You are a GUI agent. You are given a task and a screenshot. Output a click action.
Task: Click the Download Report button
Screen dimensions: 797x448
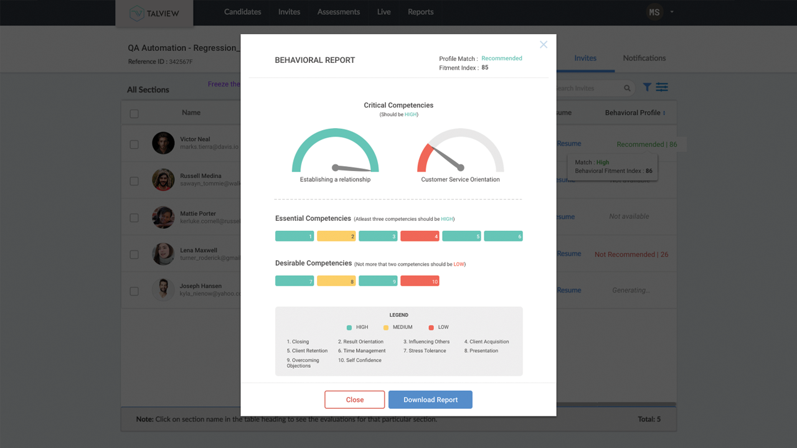point(430,399)
